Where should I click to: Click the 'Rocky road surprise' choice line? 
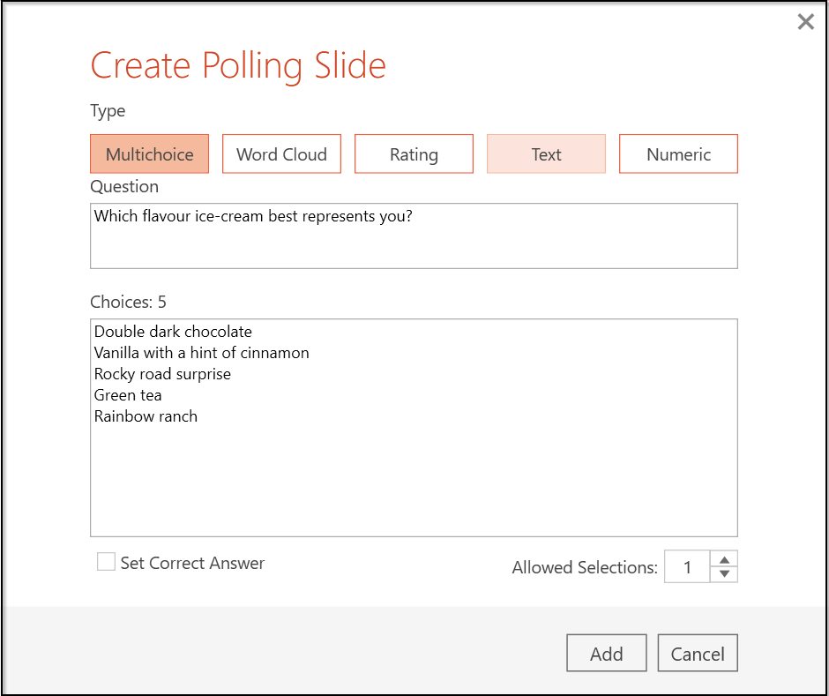point(162,374)
